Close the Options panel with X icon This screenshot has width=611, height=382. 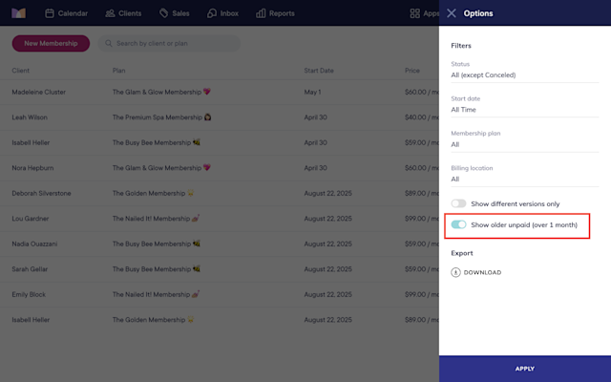452,13
